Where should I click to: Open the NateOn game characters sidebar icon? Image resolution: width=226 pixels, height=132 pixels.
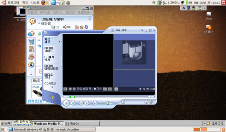(31, 57)
